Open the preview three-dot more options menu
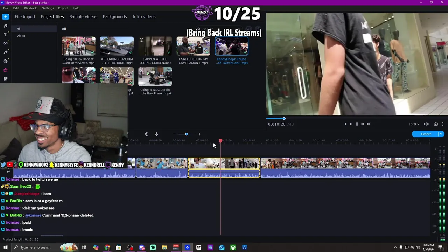Viewport: 448px width, 252px height. coord(443,124)
